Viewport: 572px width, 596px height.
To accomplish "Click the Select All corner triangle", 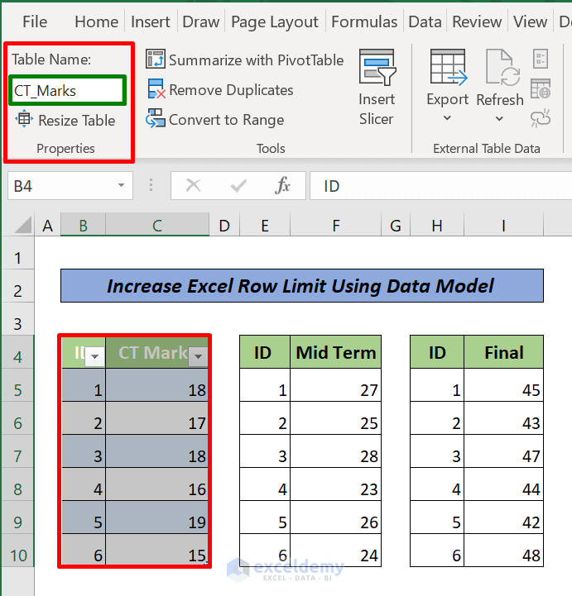I will click(x=24, y=225).
